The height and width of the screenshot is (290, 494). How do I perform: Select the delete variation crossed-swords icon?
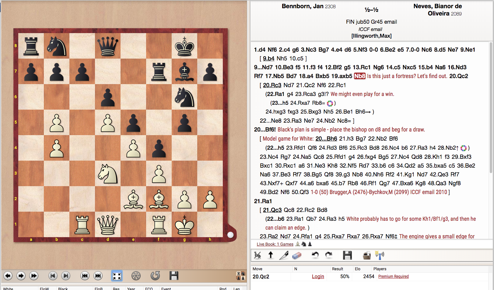tap(258, 255)
